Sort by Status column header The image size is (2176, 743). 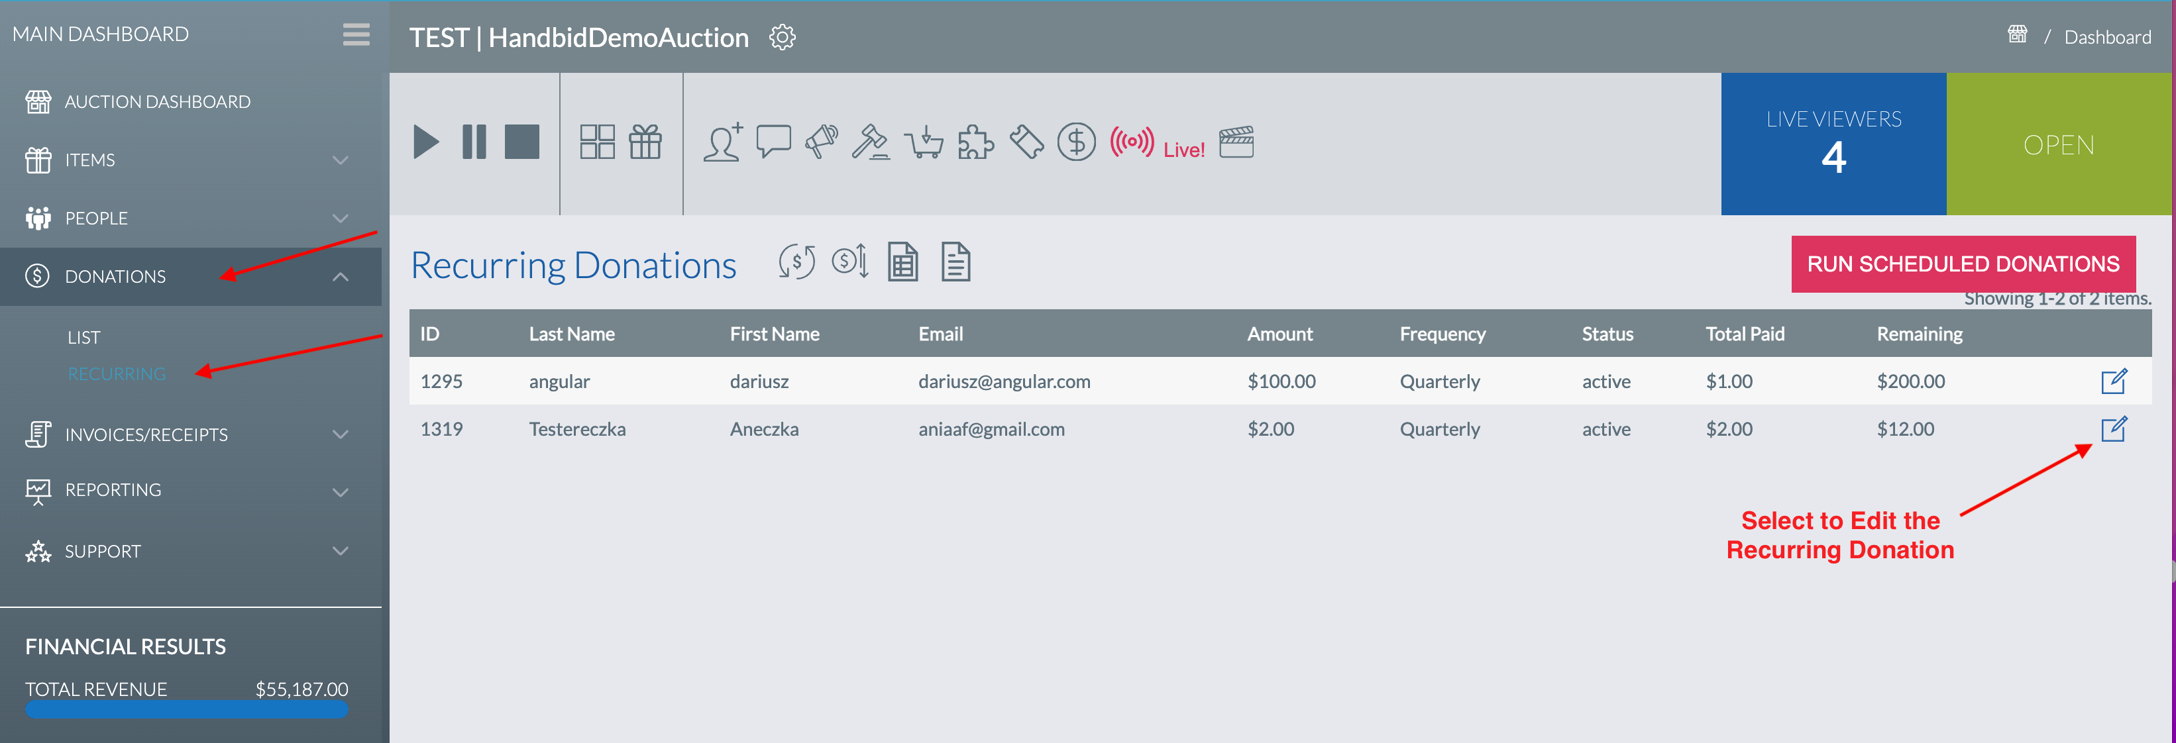[x=1607, y=334]
